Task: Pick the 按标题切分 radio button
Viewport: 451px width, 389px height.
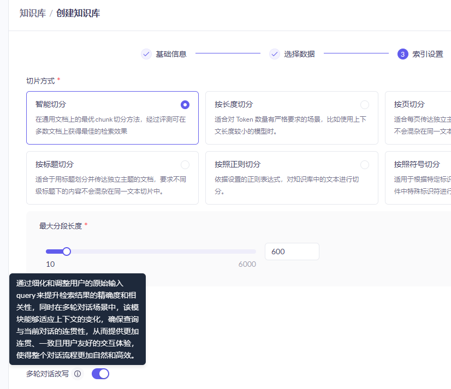Action: (185, 165)
